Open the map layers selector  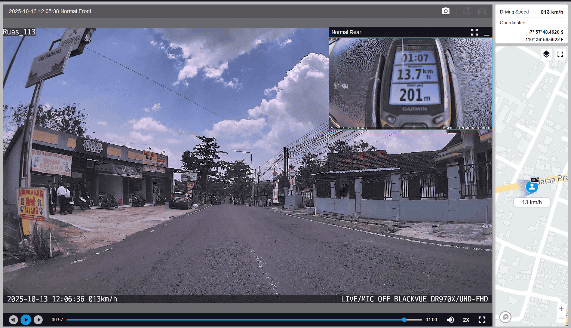pyautogui.click(x=546, y=54)
